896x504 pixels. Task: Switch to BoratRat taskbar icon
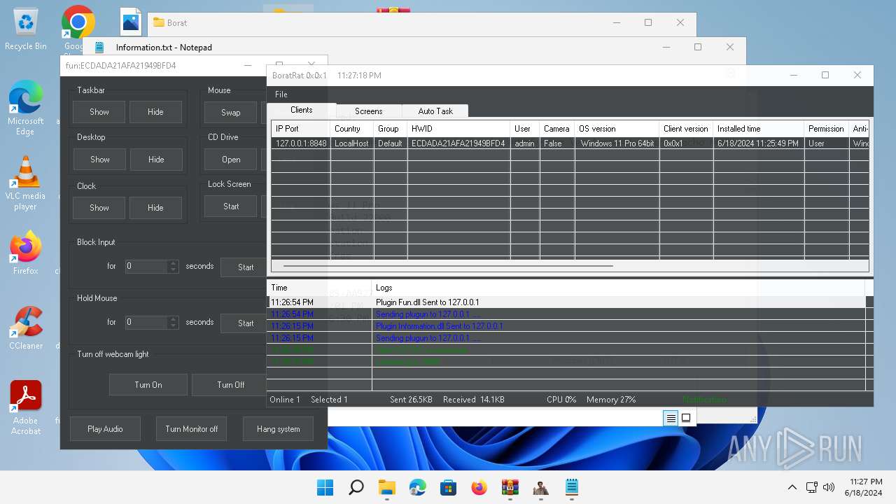[x=541, y=487]
